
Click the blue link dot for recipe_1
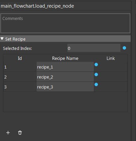tap(96, 65)
